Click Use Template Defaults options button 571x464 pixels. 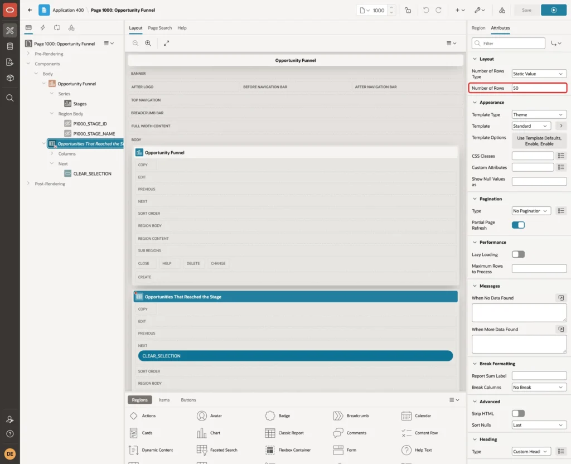539,141
